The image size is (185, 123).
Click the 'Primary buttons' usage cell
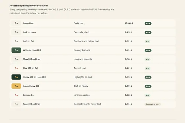pos(82,50)
